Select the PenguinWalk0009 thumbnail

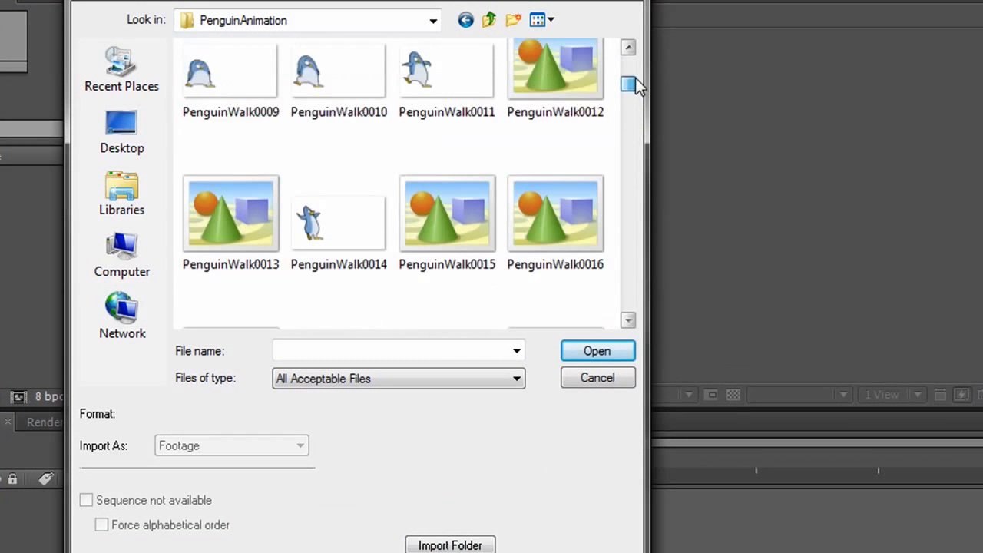(230, 71)
